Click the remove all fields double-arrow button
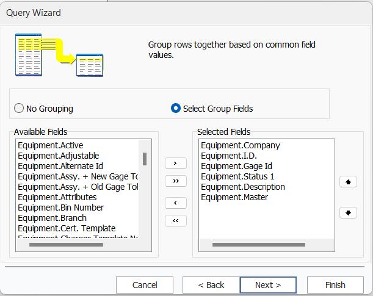373x296 pixels. [176, 220]
